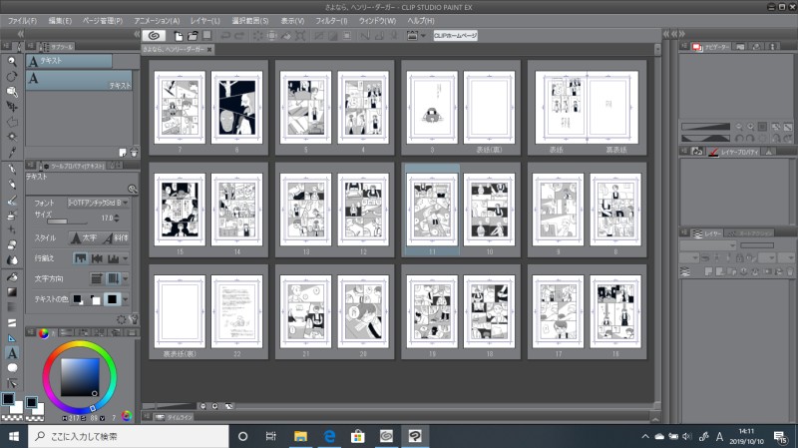Select the テキスト sub tool group tab
798x448 pixels.
point(69,61)
